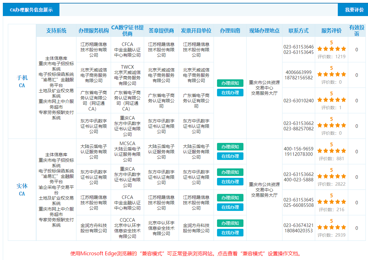Click 在线办理 in 大陆云盾 MCSCA row

click(230, 156)
